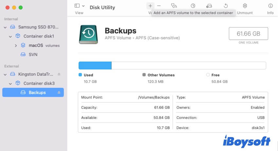The height and width of the screenshot is (151, 278).
Task: Click the remove volume minus button
Action: click(x=159, y=6)
